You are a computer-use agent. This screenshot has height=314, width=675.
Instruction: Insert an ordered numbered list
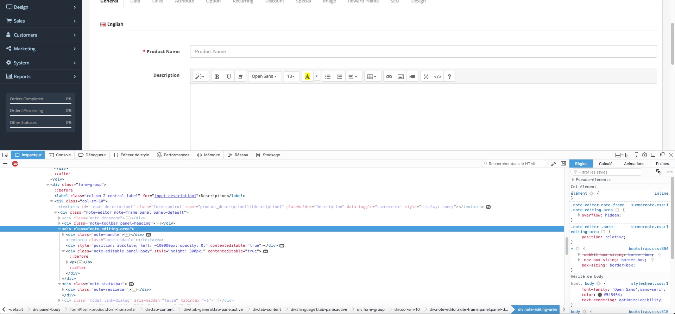click(x=339, y=76)
